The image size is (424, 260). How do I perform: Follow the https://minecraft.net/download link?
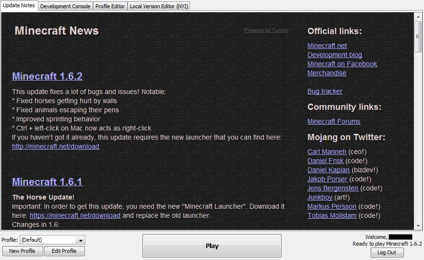click(x=75, y=216)
